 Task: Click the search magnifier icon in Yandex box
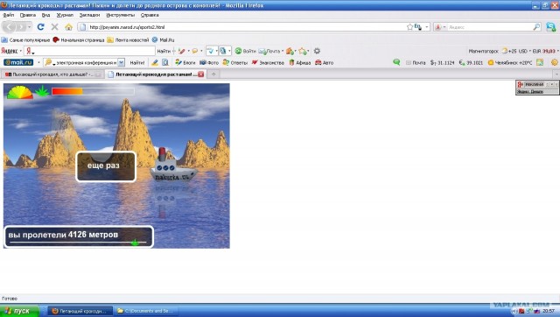[536, 27]
